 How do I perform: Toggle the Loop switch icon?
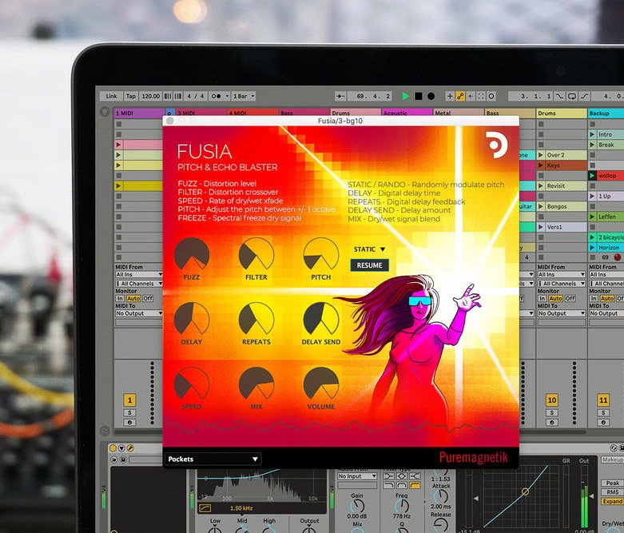pos(572,96)
